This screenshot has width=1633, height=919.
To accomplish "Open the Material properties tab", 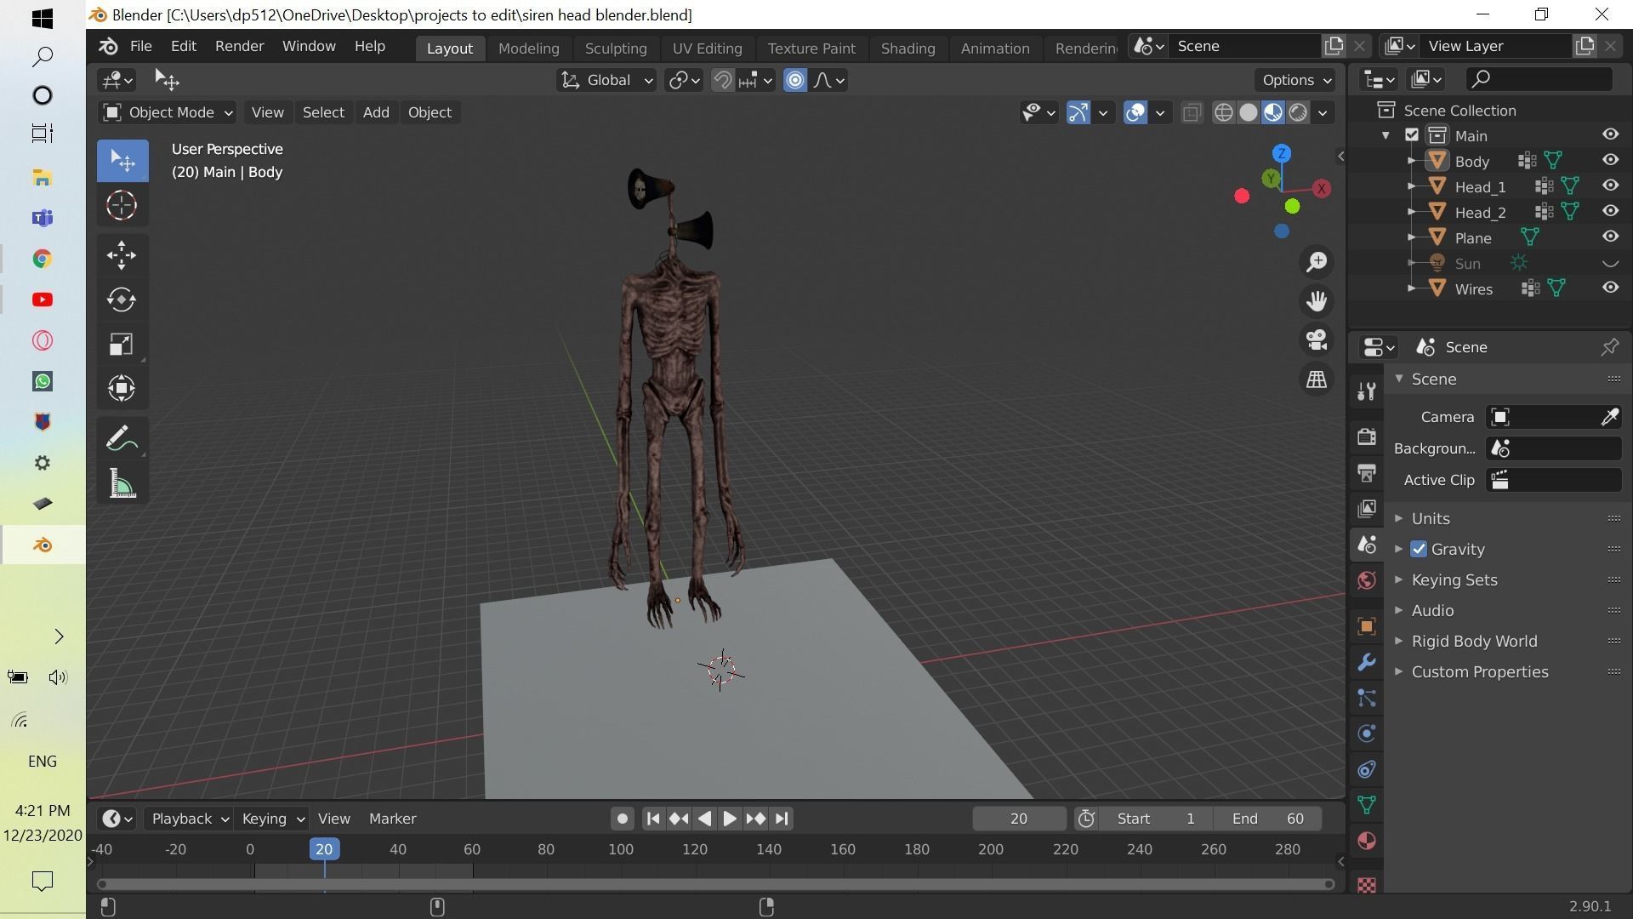I will coord(1367,841).
